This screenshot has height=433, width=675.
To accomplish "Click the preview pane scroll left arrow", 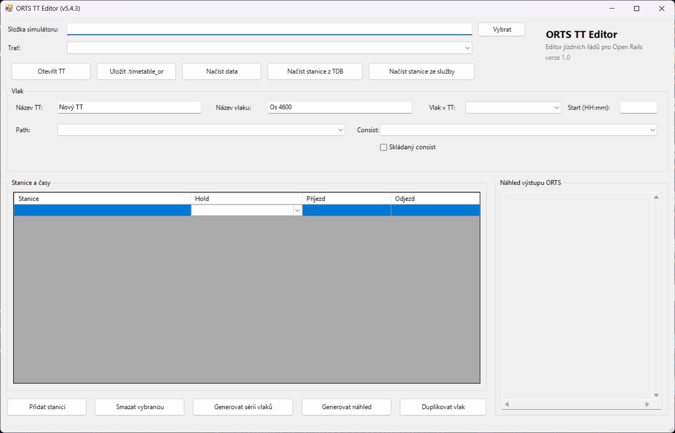I will [507, 404].
